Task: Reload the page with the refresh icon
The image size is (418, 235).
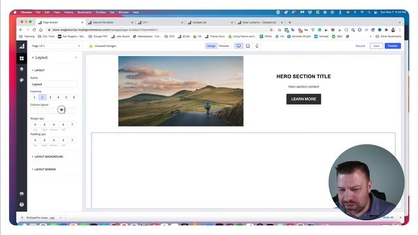Action: (34, 30)
